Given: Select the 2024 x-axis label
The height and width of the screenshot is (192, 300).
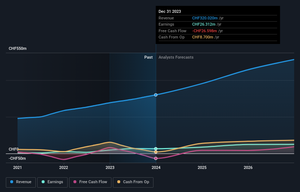Looking at the screenshot, I should pyautogui.click(x=156, y=168).
